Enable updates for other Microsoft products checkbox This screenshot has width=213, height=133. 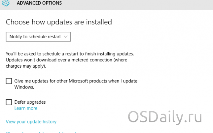pyautogui.click(x=9, y=81)
